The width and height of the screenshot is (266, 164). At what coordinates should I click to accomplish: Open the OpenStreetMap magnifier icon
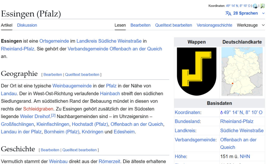coord(262,6)
